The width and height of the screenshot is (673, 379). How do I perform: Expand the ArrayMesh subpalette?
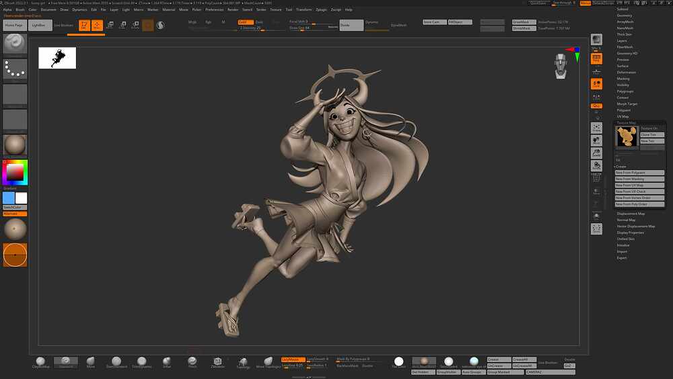tap(625, 22)
